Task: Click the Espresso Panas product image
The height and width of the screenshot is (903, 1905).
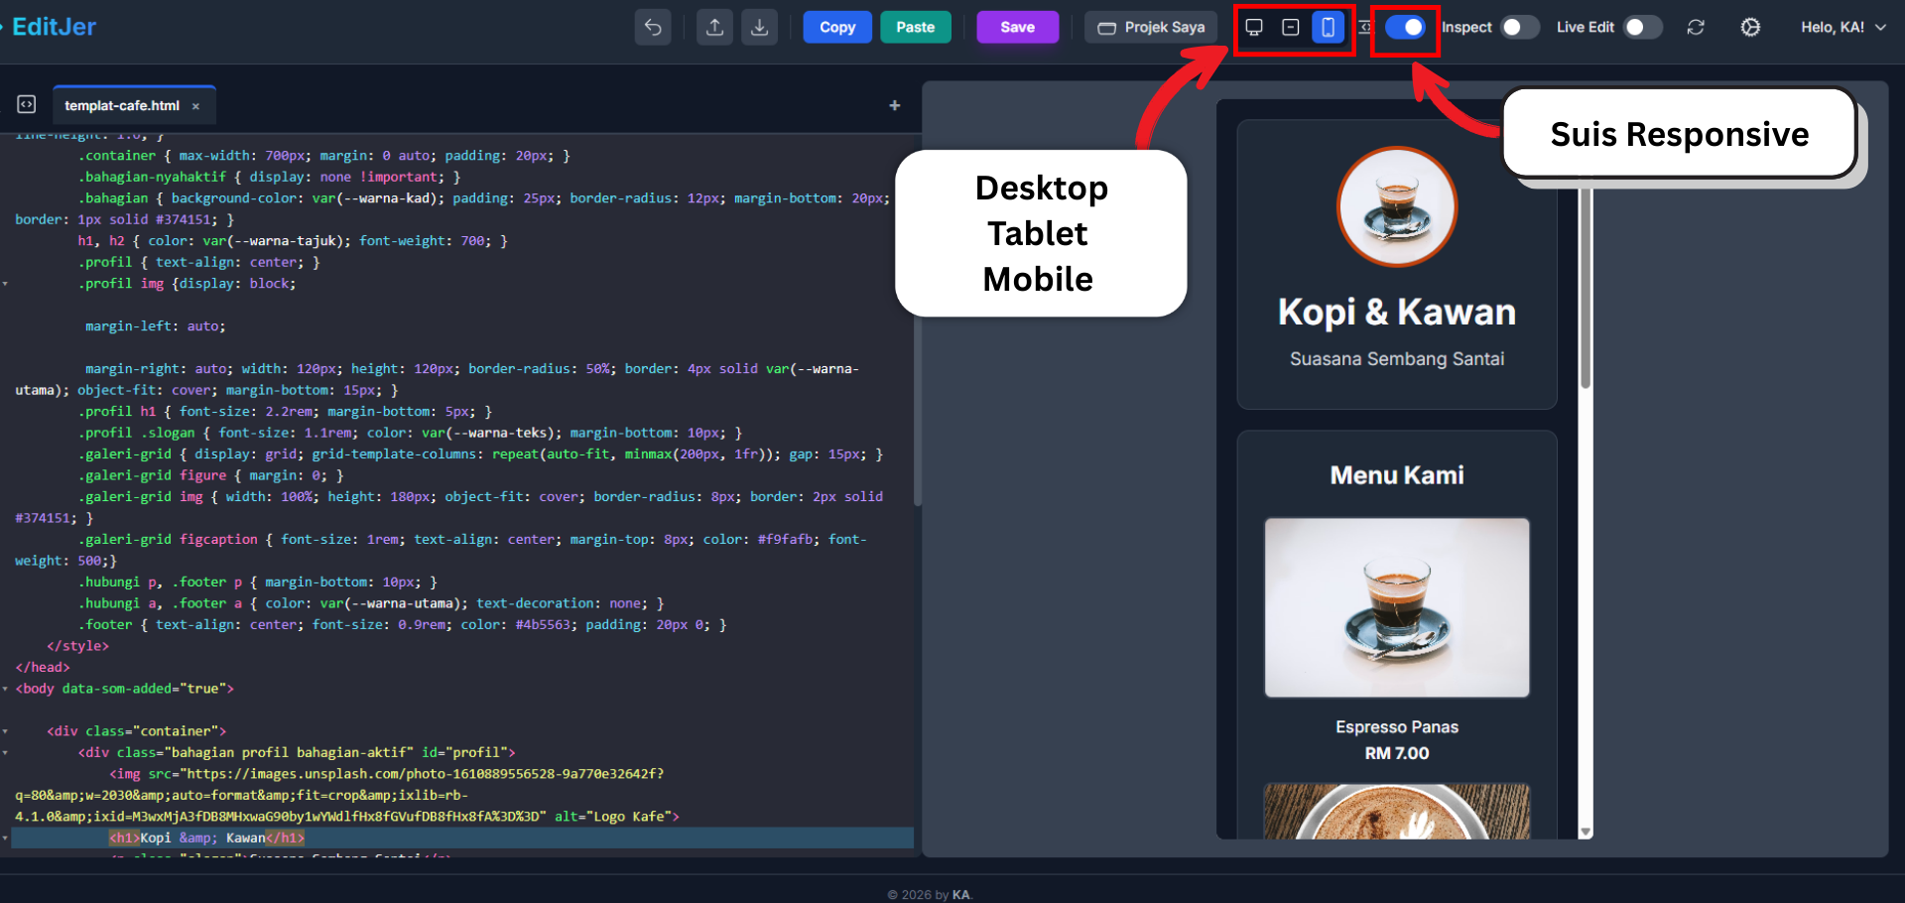Action: (1397, 607)
